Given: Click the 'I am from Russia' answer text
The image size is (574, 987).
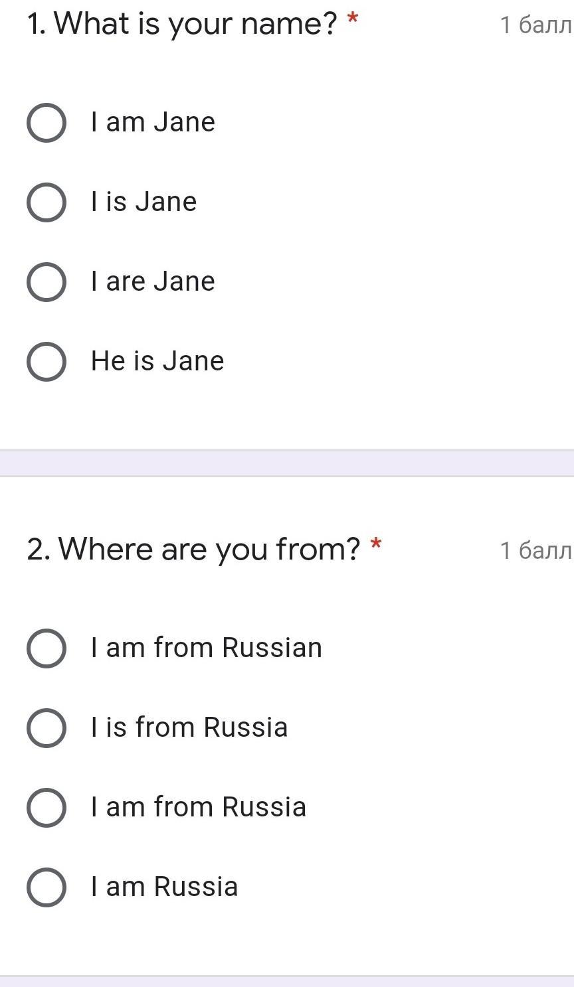Looking at the screenshot, I should click(x=199, y=807).
